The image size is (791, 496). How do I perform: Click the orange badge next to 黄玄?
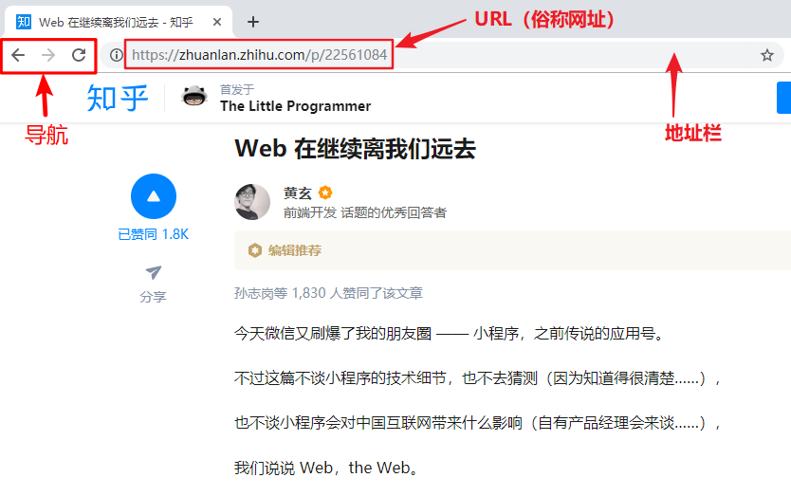tap(325, 193)
